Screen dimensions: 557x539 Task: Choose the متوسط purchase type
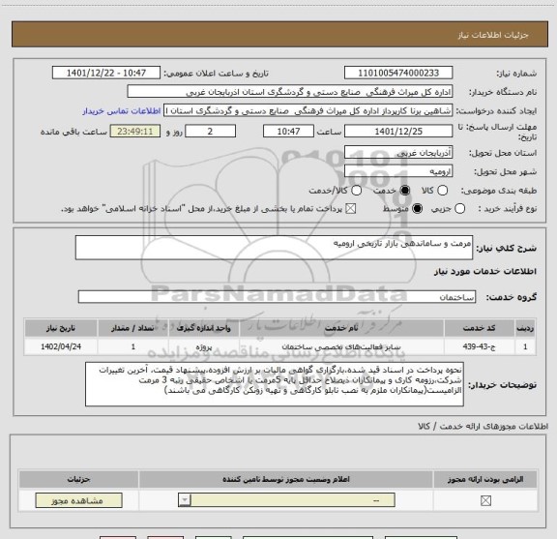coord(417,209)
